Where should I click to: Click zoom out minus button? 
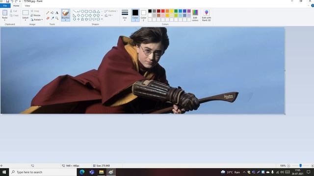point(288,166)
